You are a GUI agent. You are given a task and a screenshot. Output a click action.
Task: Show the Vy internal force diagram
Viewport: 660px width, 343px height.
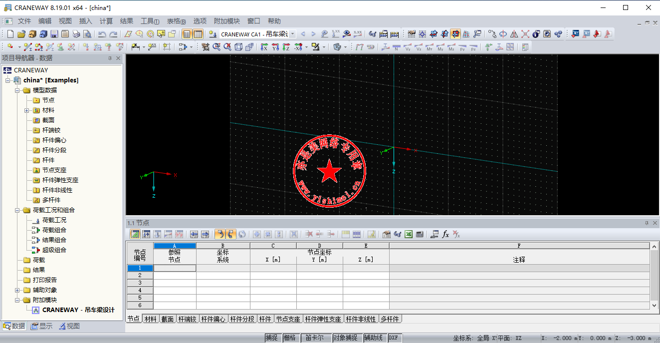(408, 47)
